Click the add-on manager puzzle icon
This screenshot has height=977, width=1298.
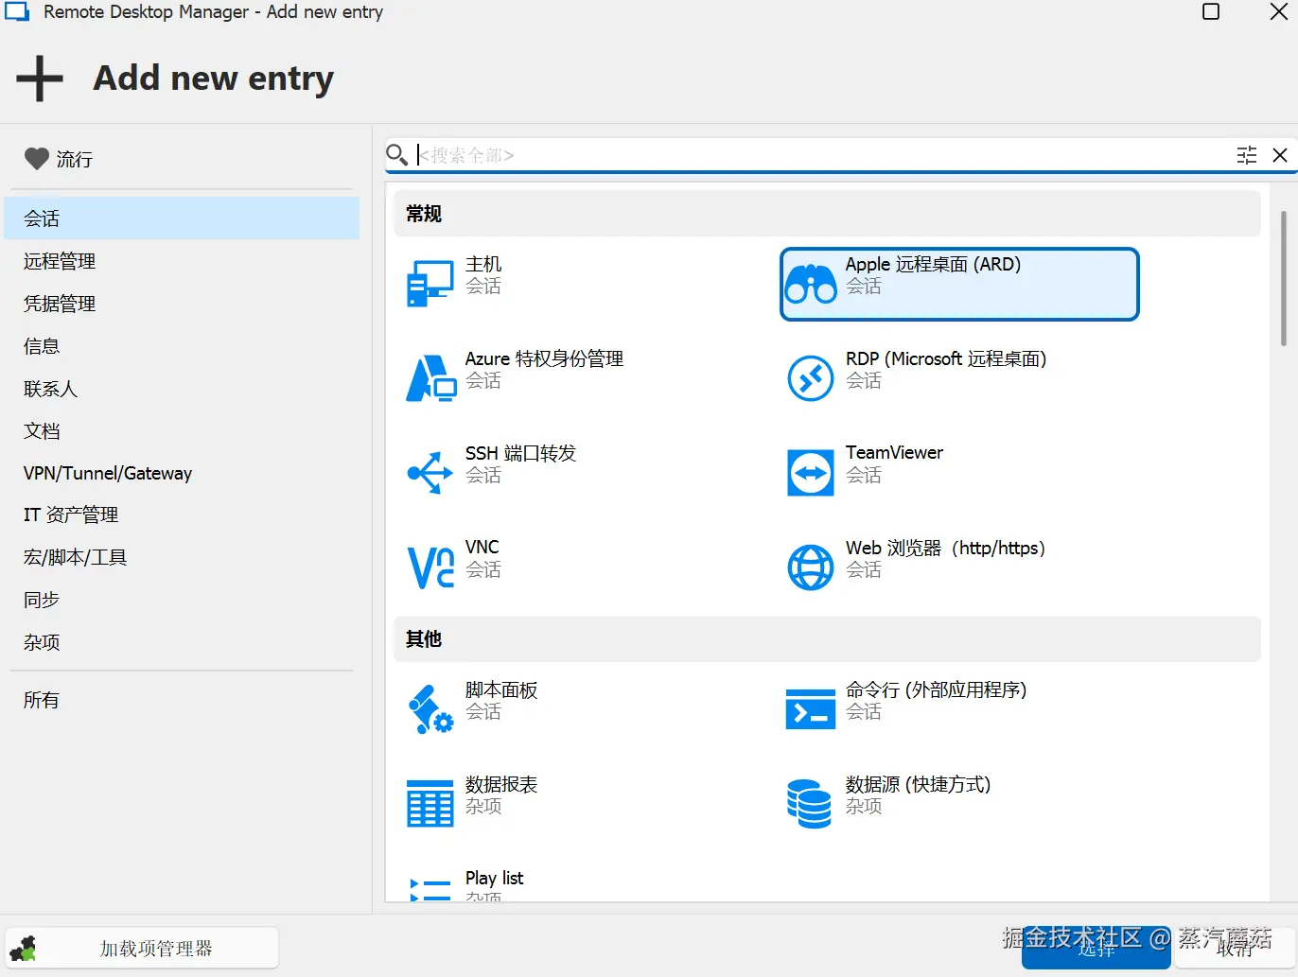coord(23,949)
